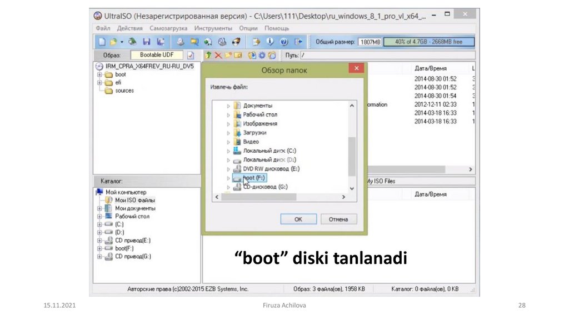
Task: Expand the boot folder in image tree
Action: point(99,75)
